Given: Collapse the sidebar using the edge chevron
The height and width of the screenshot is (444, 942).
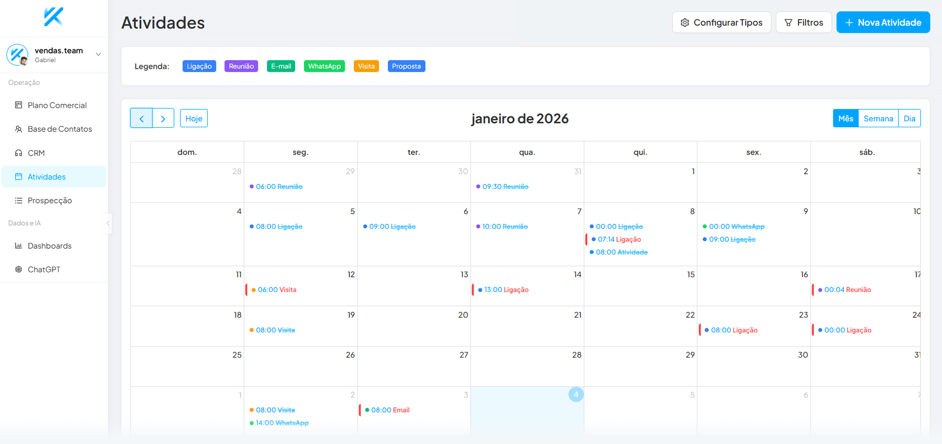Looking at the screenshot, I should point(108,223).
